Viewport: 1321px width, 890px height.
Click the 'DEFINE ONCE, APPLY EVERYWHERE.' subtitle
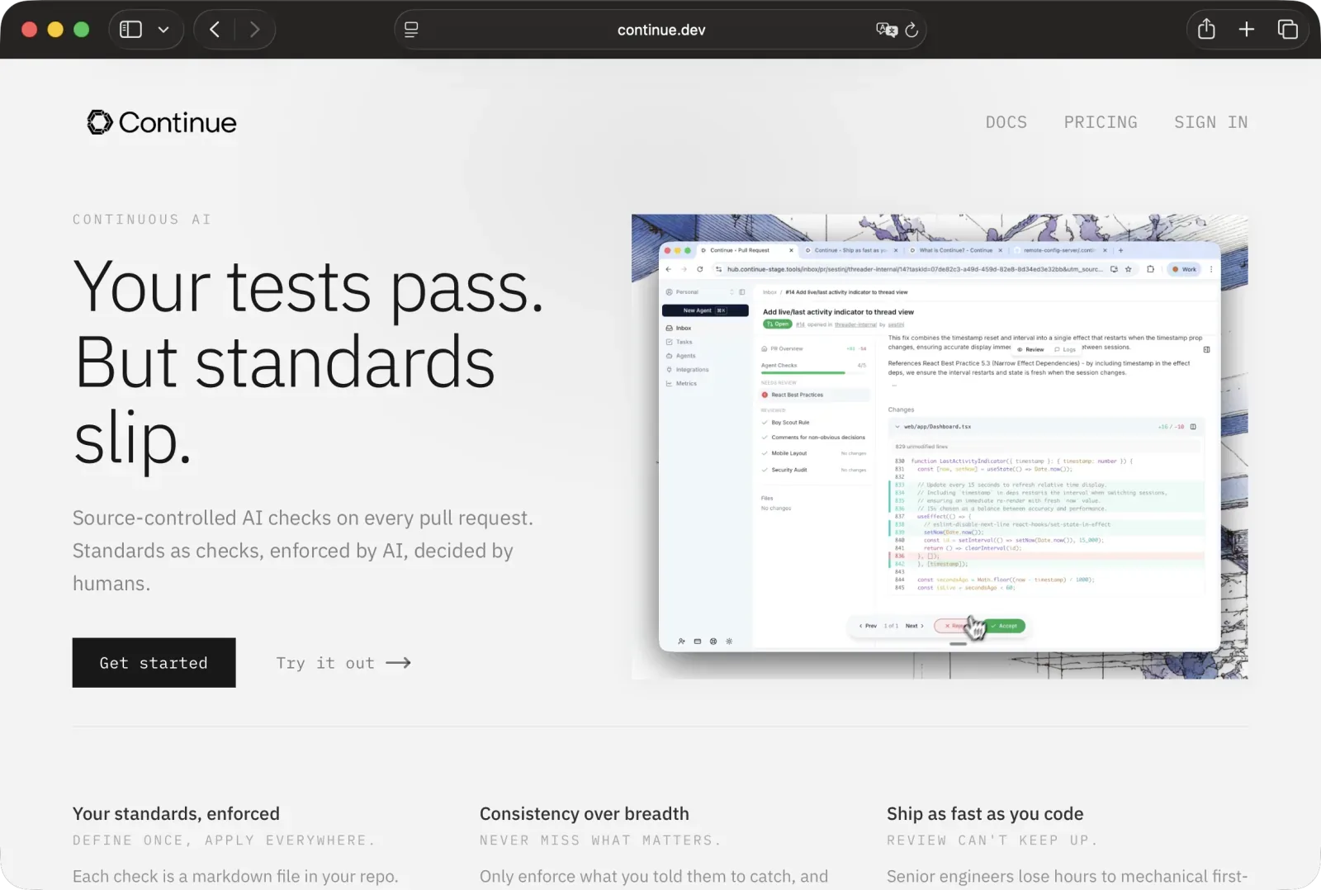[x=224, y=840]
